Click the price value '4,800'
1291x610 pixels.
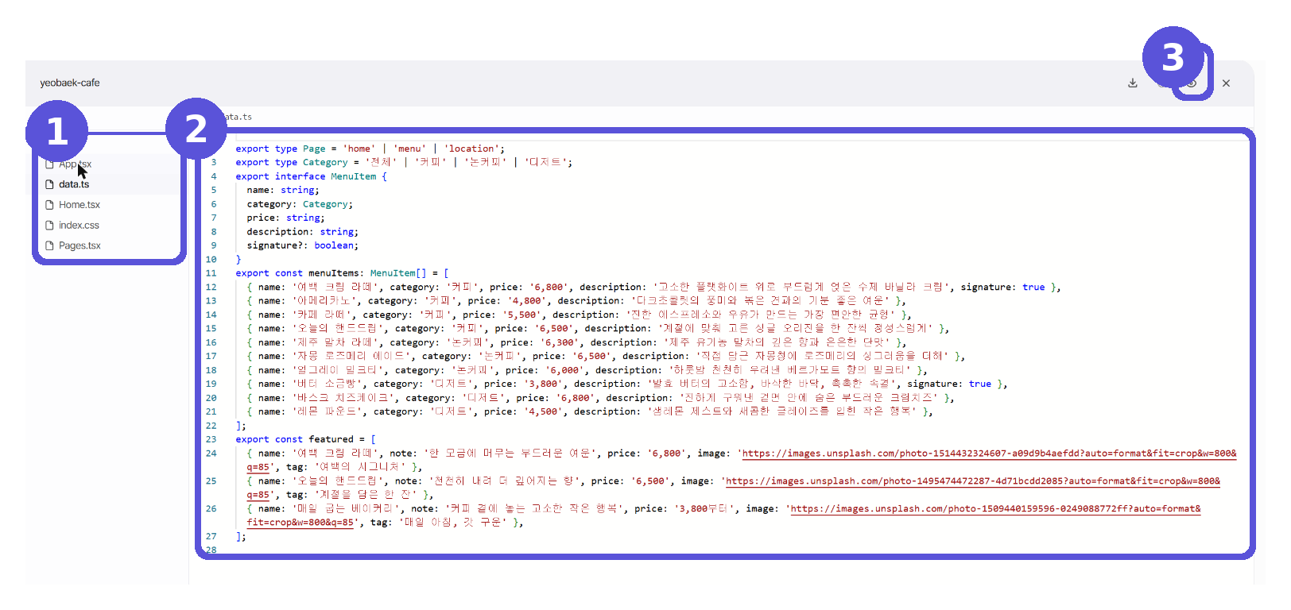526,301
